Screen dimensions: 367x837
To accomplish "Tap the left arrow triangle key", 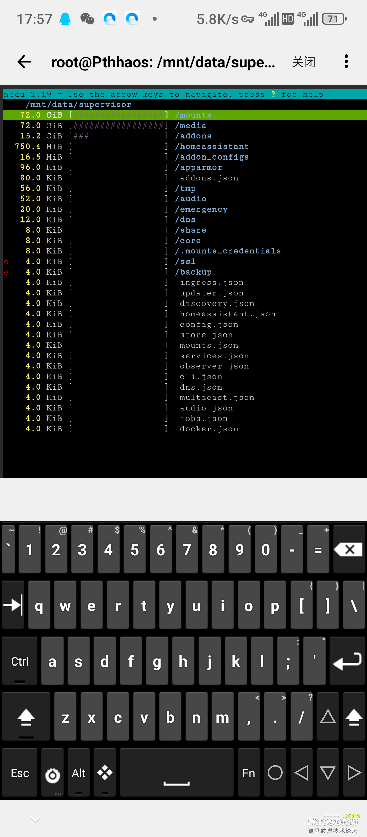I will click(x=301, y=772).
